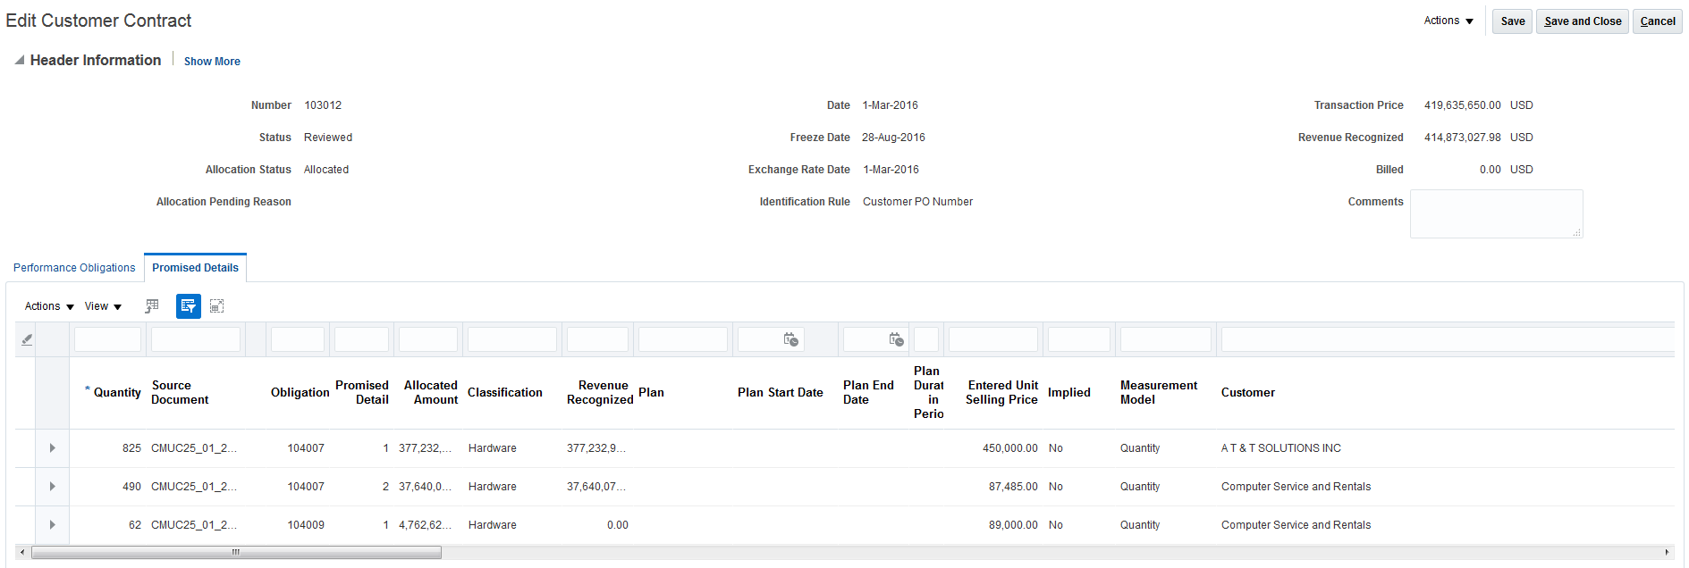Click the clear filters eraser icon
The image size is (1689, 568).
coord(27,339)
